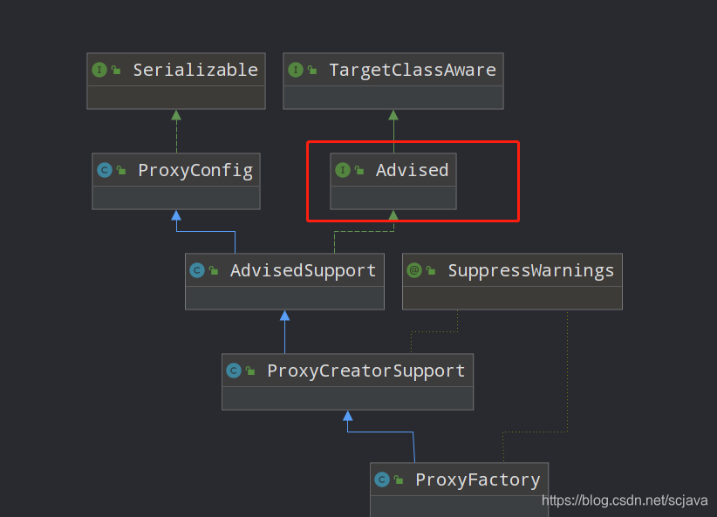717x517 pixels.
Task: Select the Serializable class name
Action: coord(195,70)
